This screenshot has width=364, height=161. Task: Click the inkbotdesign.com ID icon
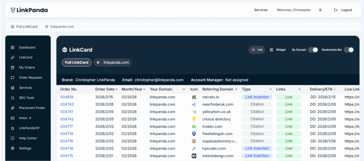[x=194, y=156]
